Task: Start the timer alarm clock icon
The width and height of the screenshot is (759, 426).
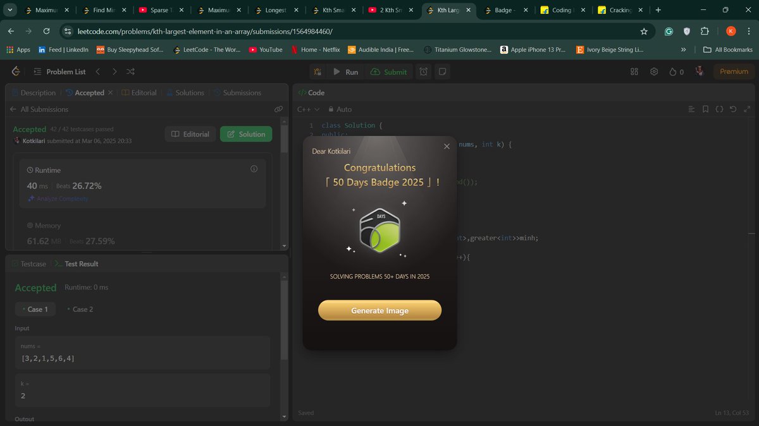Action: click(423, 72)
